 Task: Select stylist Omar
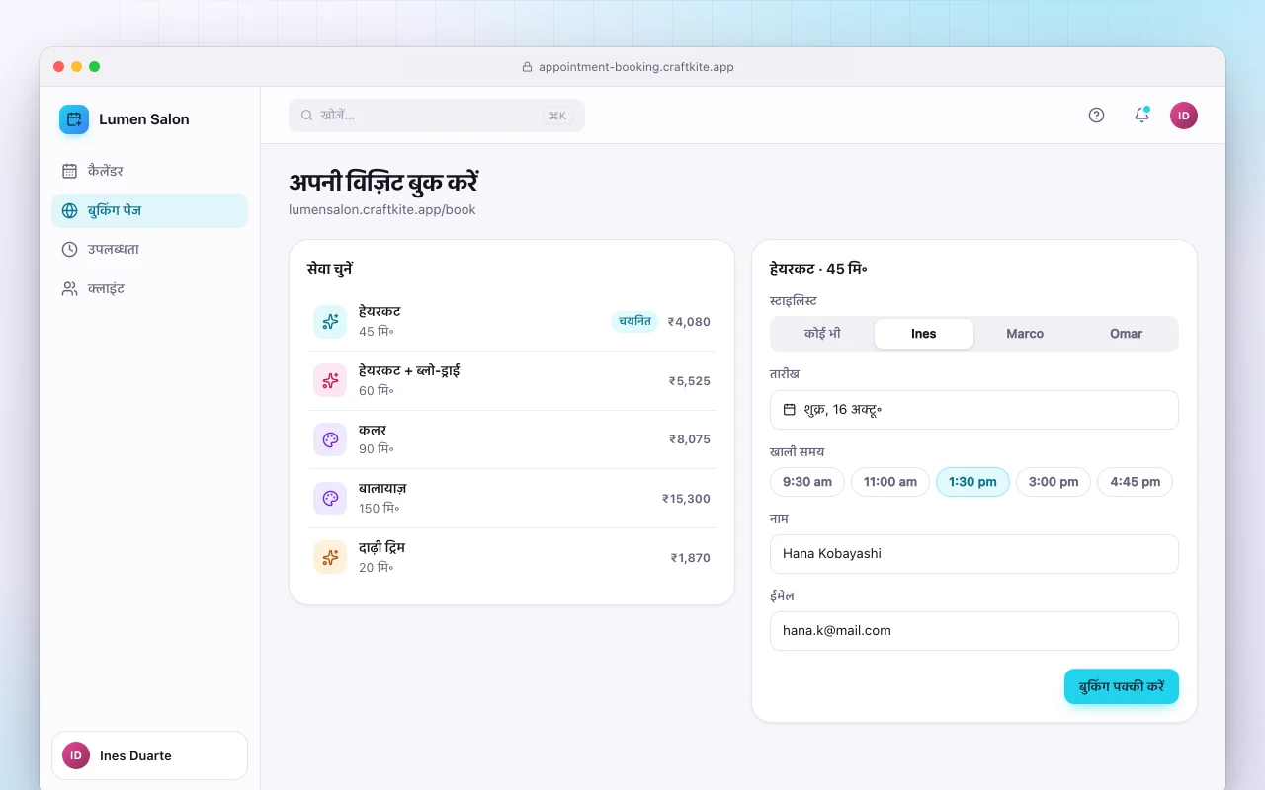(1127, 334)
